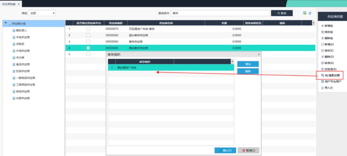
Task: Open 商户平台用户 from side panel
Action: [x=332, y=82]
